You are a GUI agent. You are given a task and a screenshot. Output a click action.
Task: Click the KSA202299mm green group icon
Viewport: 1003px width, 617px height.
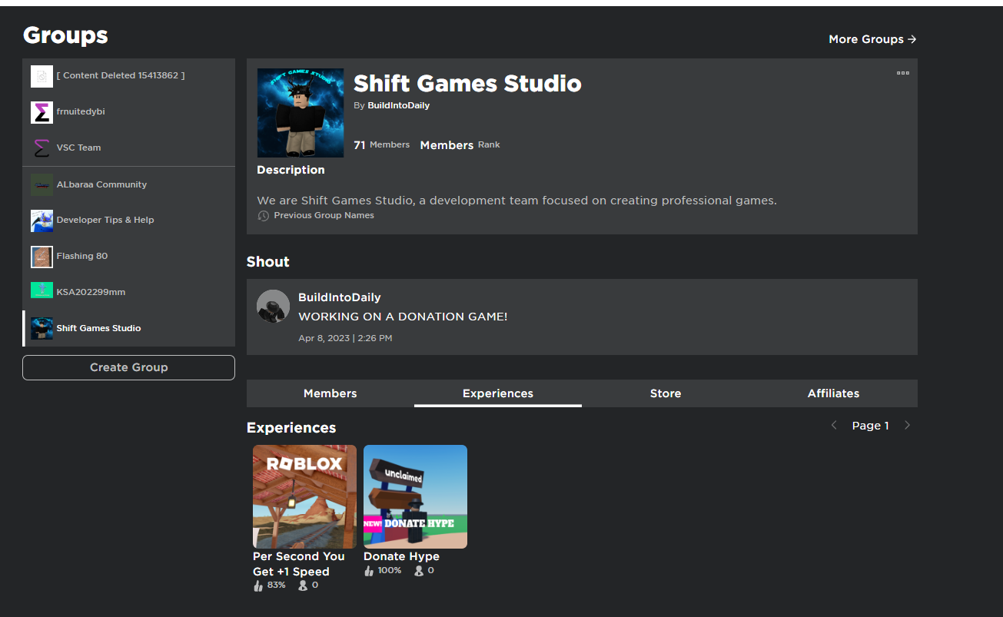42,291
